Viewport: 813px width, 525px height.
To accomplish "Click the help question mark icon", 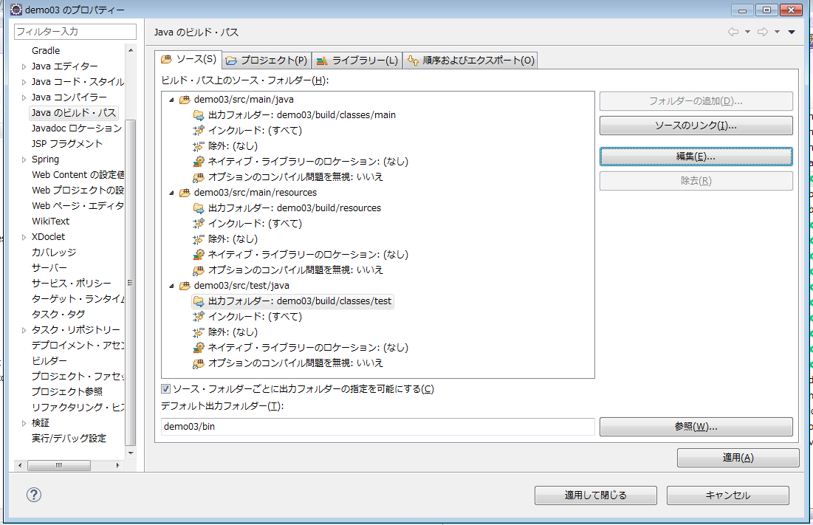I will (x=33, y=496).
